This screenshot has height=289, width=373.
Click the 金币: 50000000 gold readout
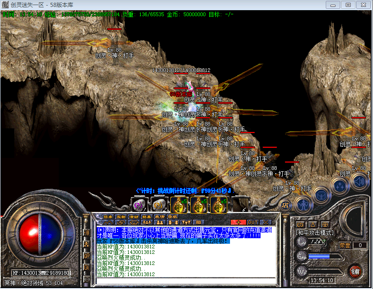186,14
